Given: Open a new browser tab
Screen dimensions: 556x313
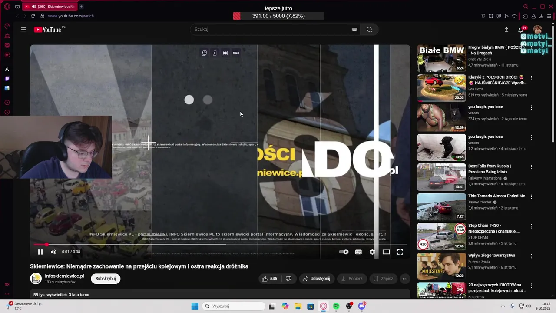Looking at the screenshot, I should 81,7.
